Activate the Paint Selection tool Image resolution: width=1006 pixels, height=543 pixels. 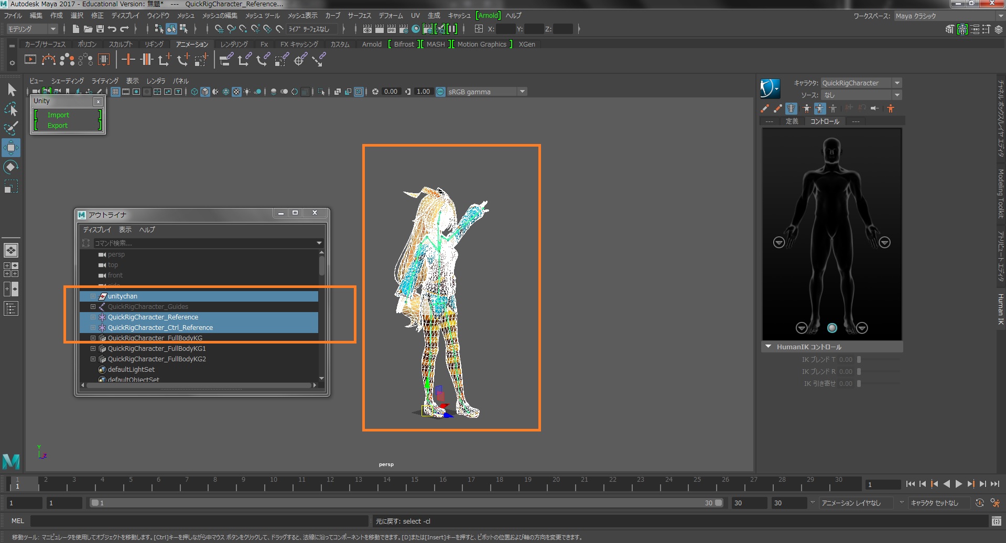coord(11,128)
